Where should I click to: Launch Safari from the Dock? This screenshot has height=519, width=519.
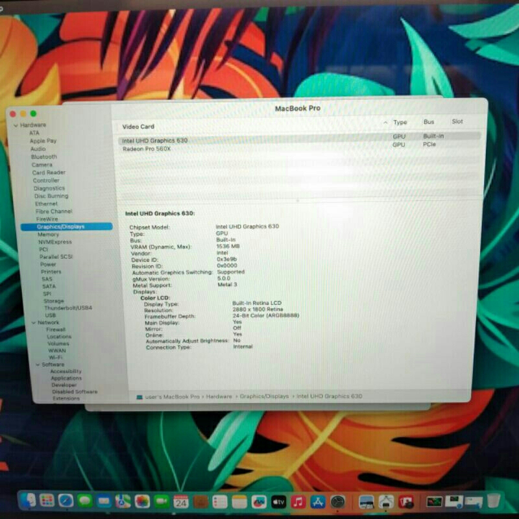click(66, 501)
